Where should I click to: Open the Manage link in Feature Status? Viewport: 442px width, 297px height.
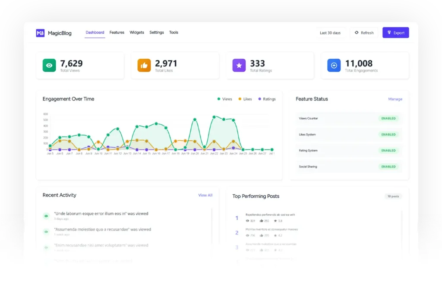395,99
